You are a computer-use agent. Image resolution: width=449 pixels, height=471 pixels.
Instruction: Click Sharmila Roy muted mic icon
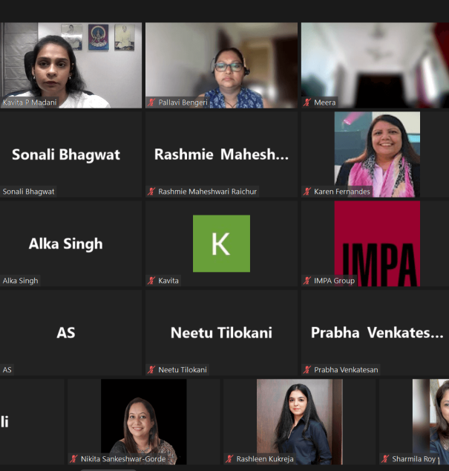[385, 458]
